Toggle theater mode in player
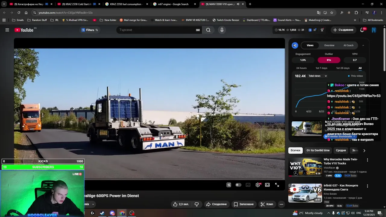Image resolution: width=386 pixels, height=217 pixels. [267, 185]
